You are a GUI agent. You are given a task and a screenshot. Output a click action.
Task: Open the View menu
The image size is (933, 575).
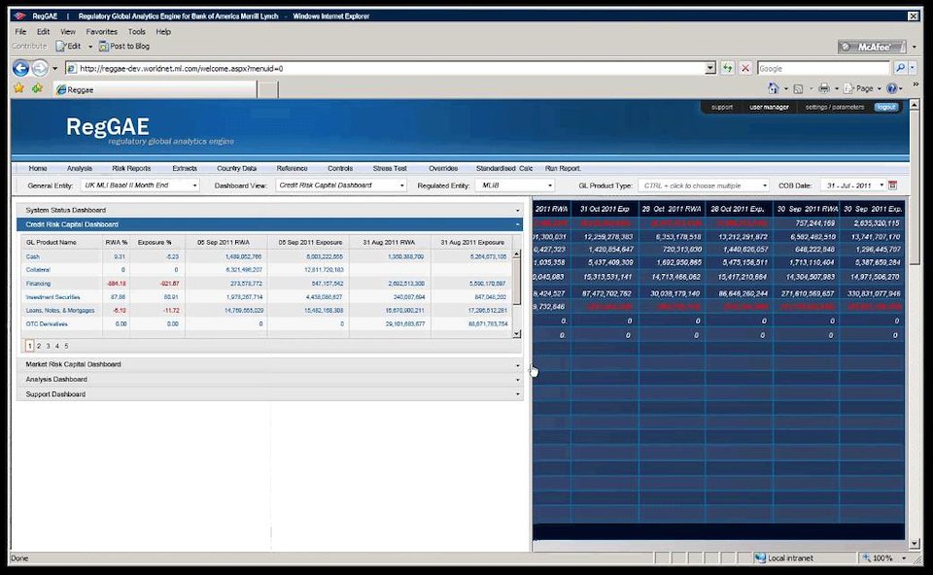pyautogui.click(x=68, y=31)
